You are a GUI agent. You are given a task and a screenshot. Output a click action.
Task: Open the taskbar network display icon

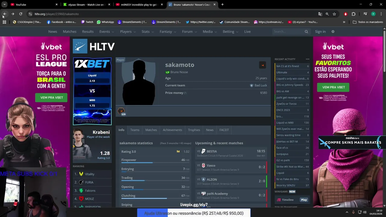pos(360,212)
